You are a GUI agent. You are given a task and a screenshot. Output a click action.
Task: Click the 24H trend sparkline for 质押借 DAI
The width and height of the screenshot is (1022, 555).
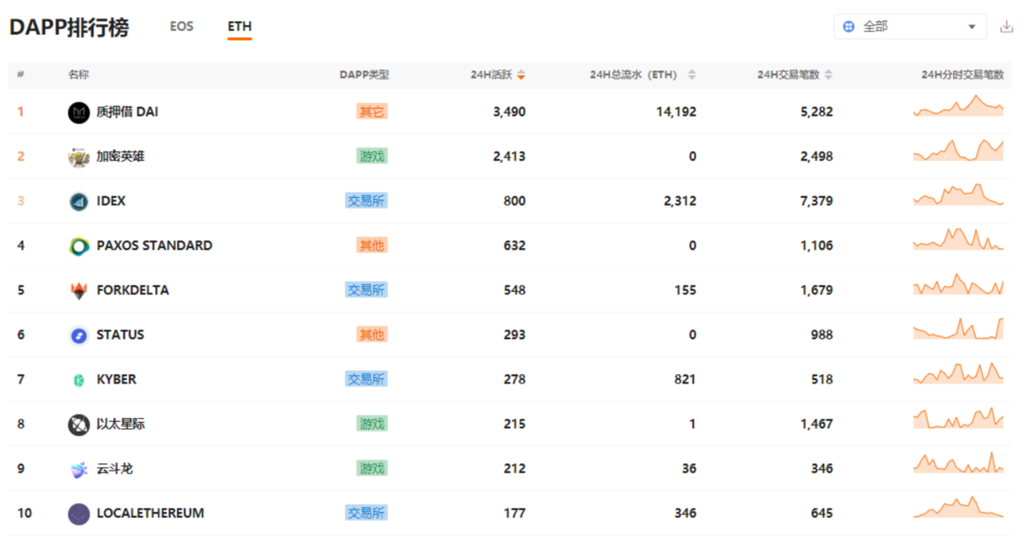[x=959, y=106]
